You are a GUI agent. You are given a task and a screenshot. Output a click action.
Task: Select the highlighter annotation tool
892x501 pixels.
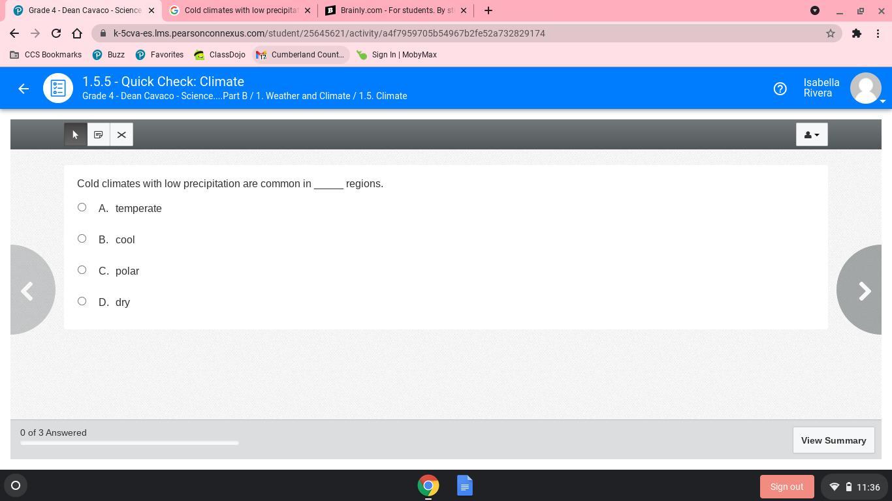(99, 134)
